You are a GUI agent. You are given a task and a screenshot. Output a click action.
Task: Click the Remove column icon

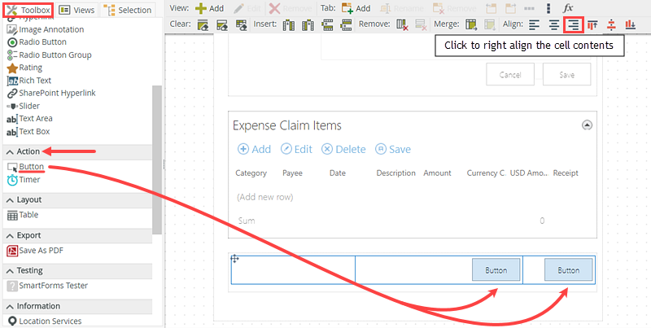coord(402,25)
